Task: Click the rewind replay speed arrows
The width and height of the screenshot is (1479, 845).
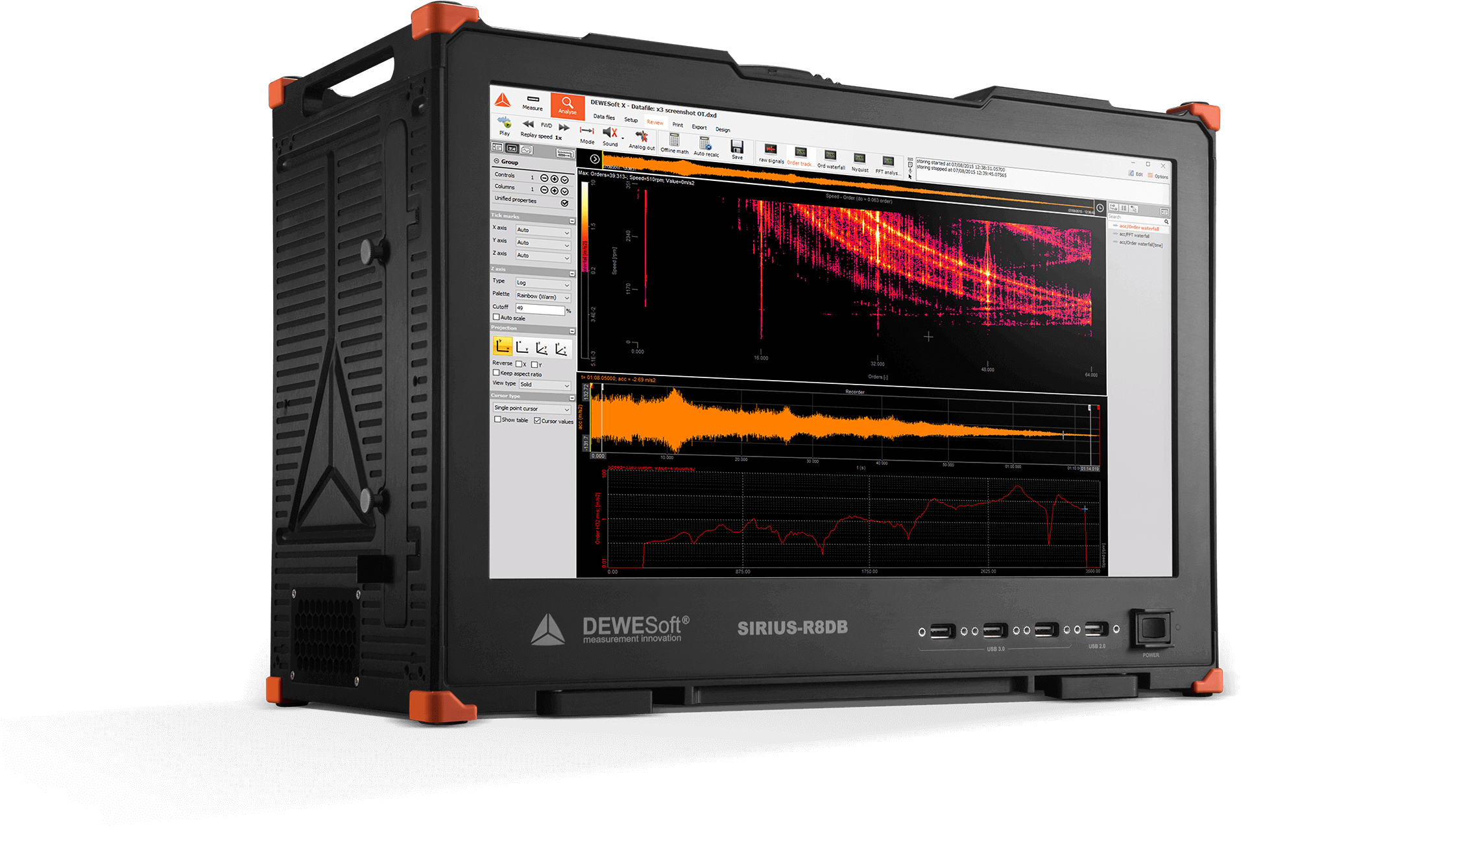Action: [x=528, y=124]
